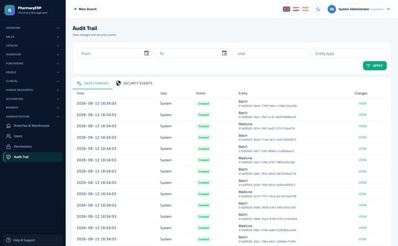
Task: Click the Audit Trail shield icon
Action: tap(8, 157)
